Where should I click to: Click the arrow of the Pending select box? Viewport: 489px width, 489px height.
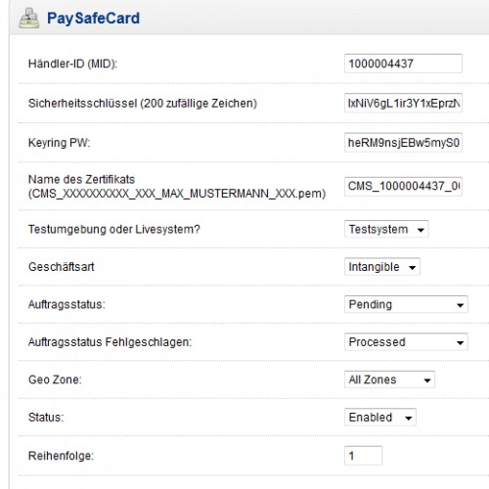[460, 305]
